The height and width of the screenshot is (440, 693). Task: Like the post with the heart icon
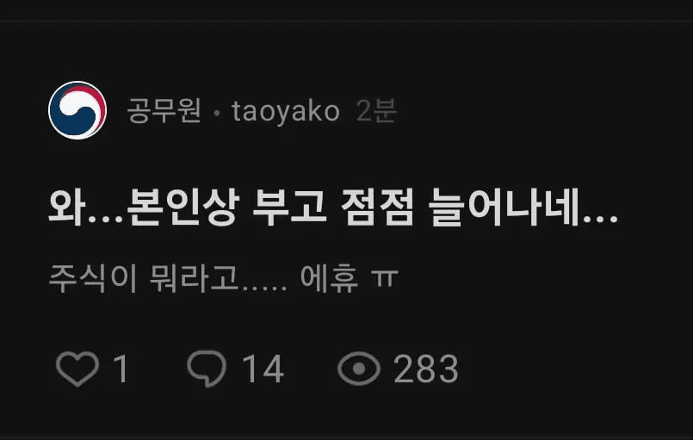pos(77,369)
